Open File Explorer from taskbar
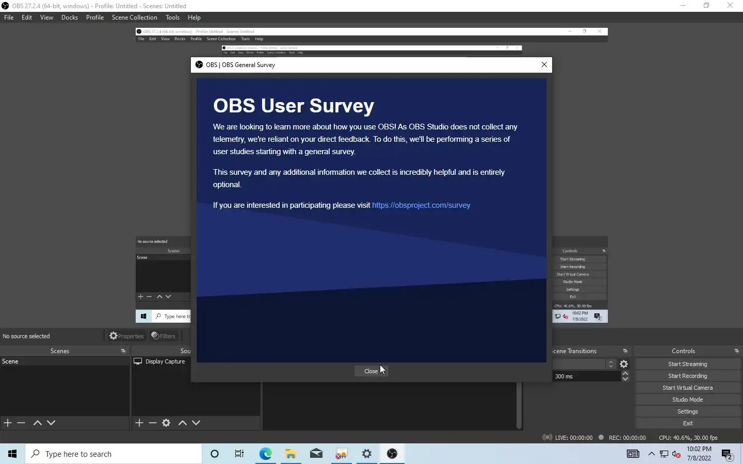743x464 pixels. tap(290, 454)
